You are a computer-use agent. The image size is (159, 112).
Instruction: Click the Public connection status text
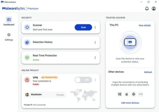click(x=36, y=84)
